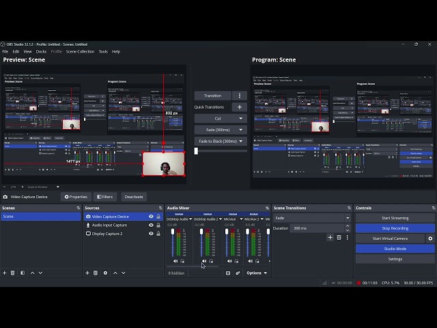Move the selected source up

(x=115, y=273)
